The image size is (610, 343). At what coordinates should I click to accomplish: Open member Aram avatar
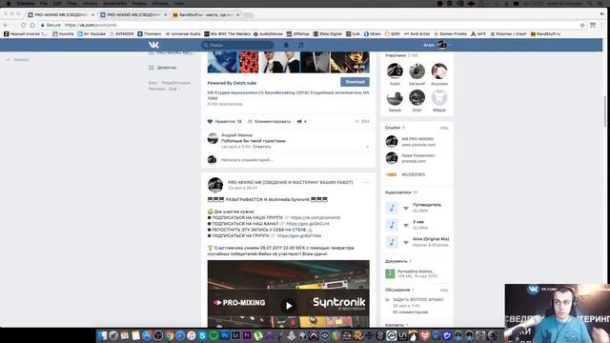395,71
